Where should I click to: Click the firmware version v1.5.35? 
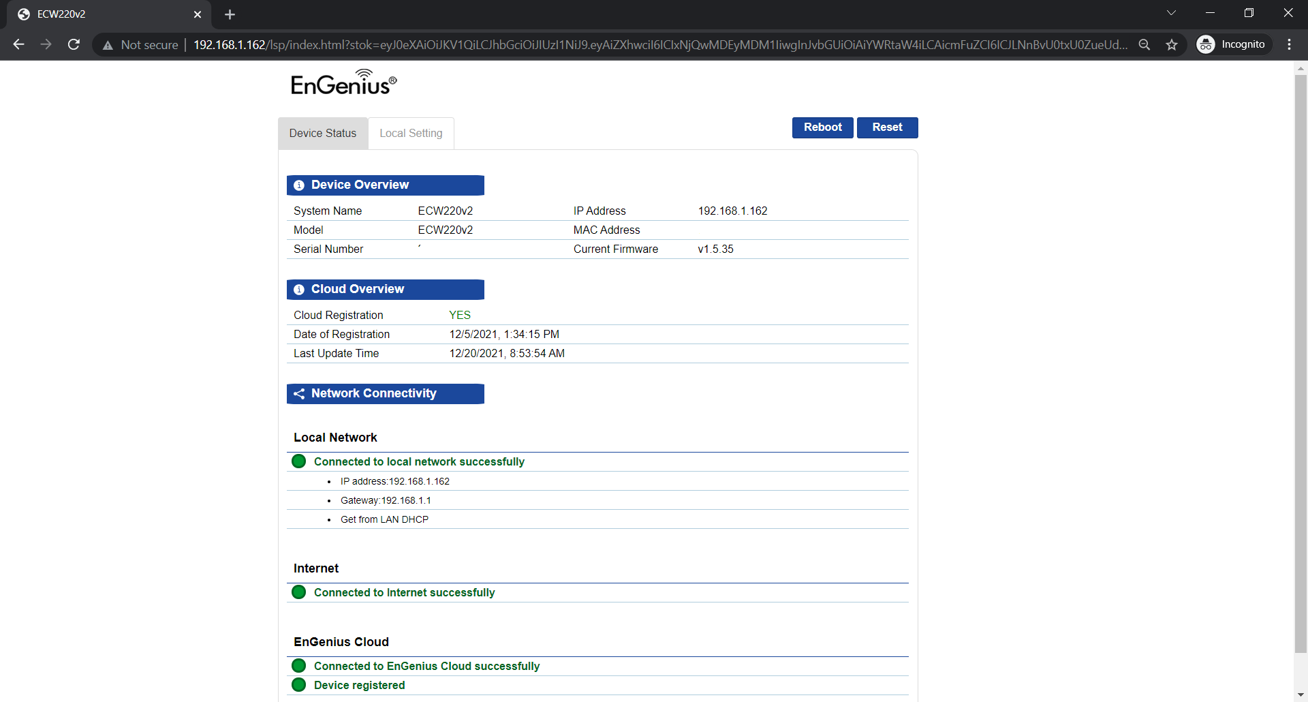pos(715,249)
